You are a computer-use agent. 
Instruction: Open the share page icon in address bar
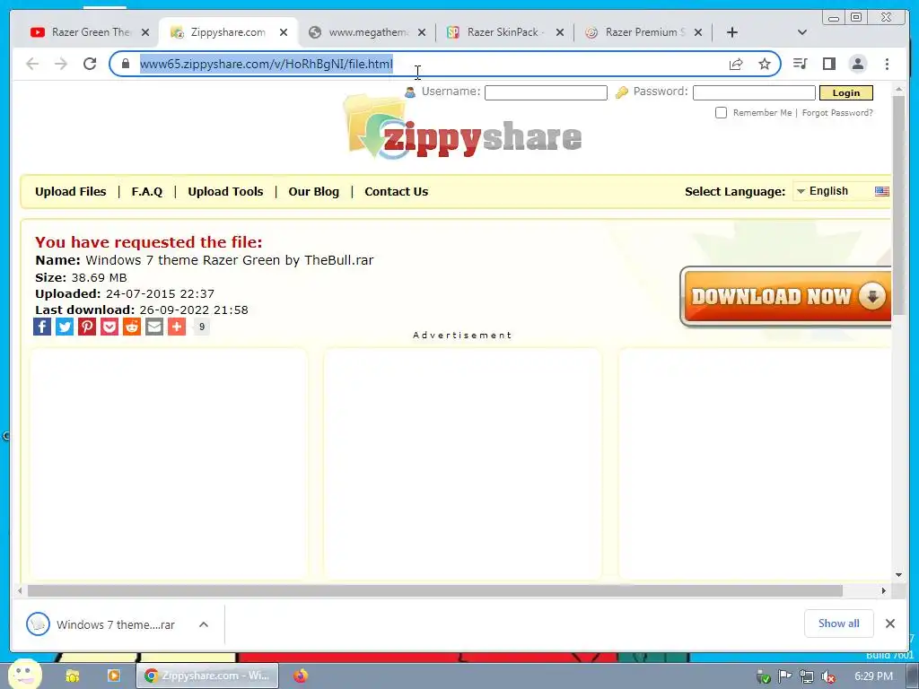[736, 64]
